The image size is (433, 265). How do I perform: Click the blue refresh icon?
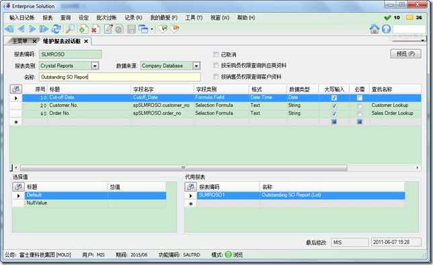[x=56, y=28]
